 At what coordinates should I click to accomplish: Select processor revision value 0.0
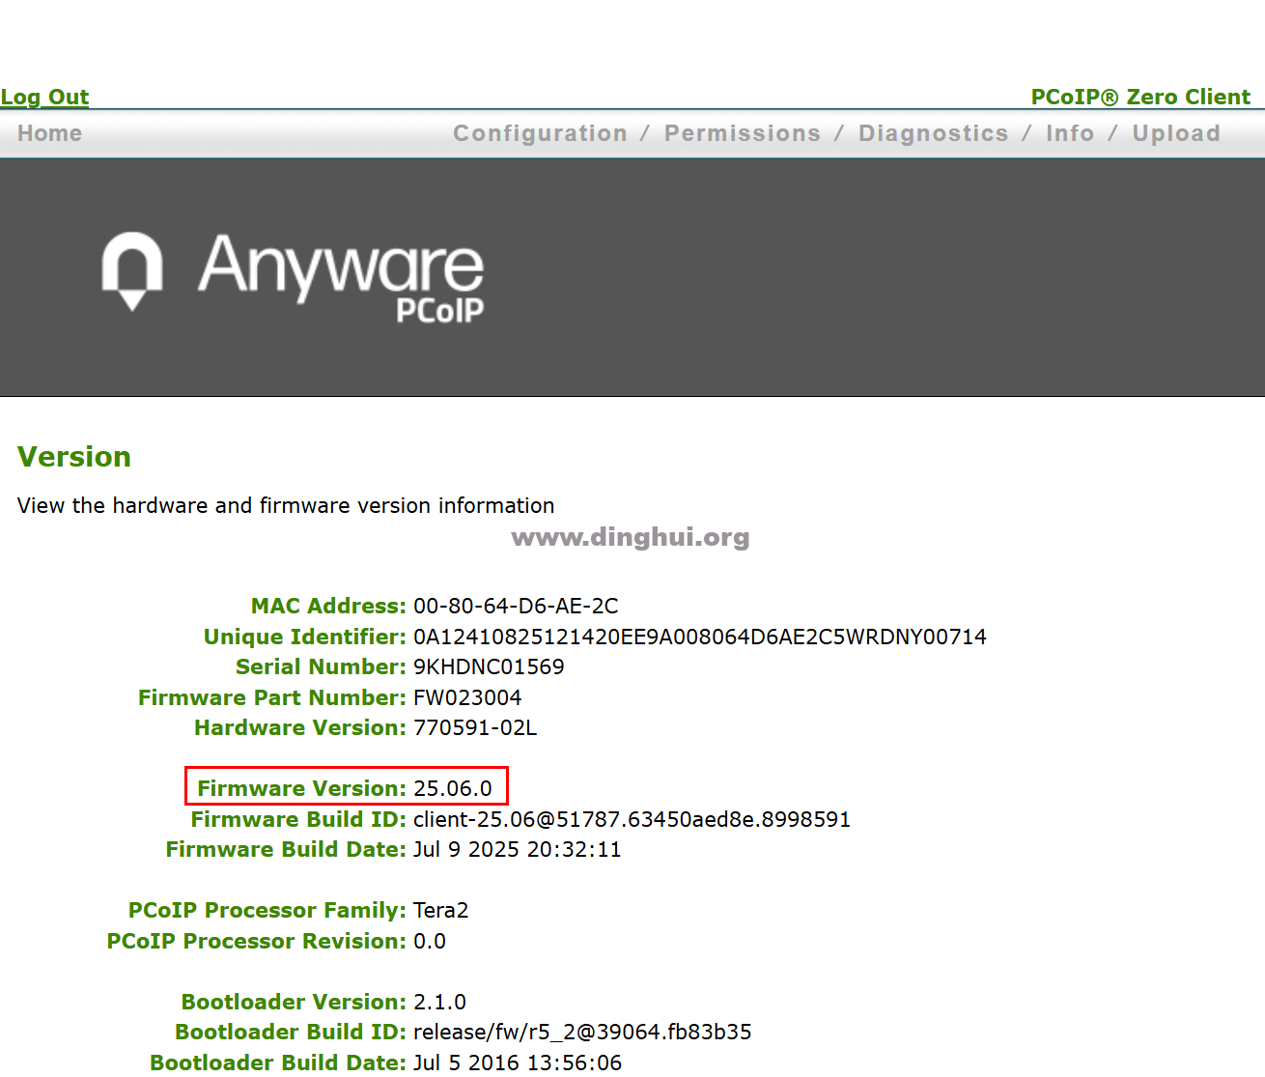click(430, 941)
